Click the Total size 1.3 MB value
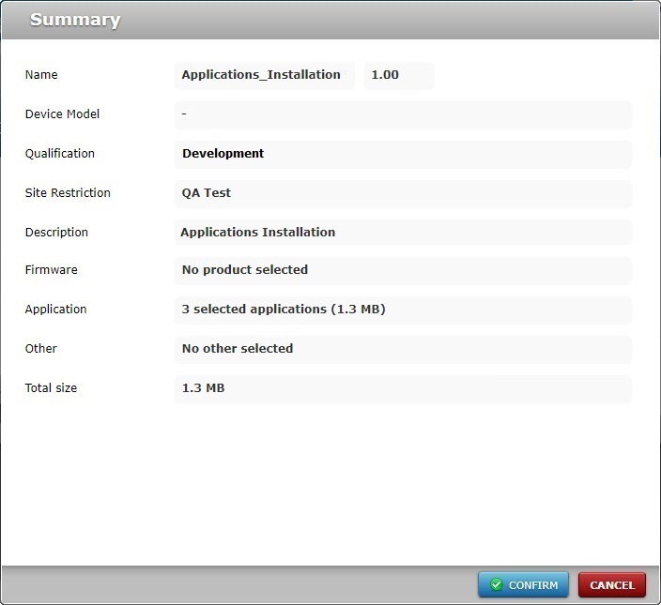 (403, 389)
